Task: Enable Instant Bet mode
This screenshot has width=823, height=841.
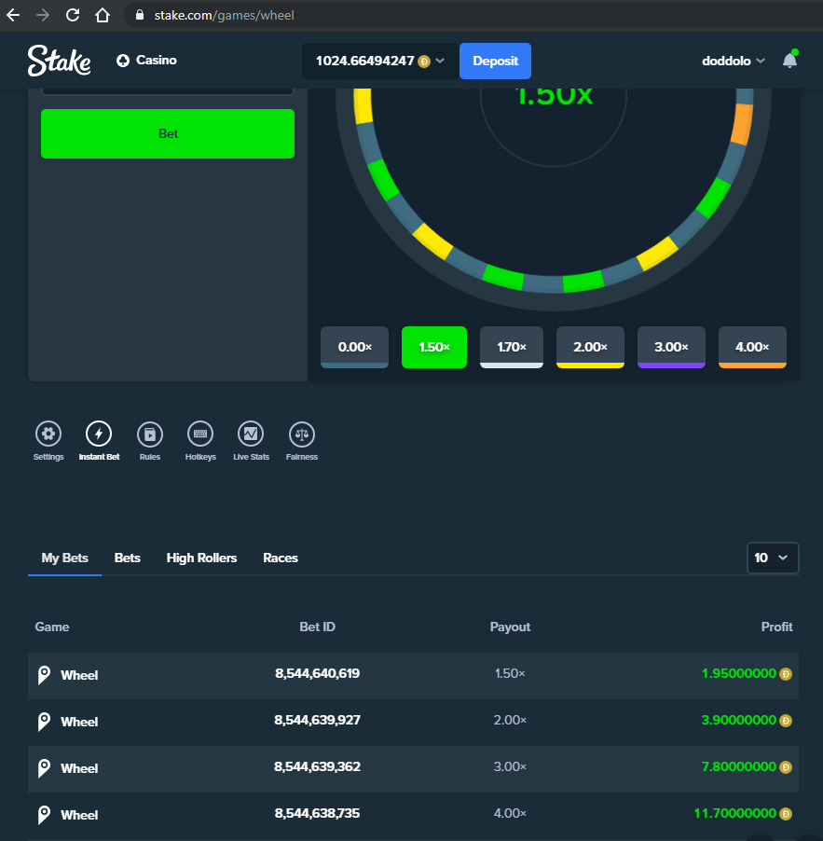Action: click(99, 434)
